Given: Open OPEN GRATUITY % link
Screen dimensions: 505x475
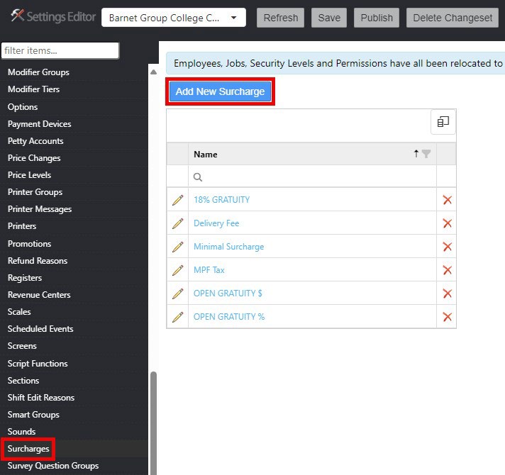Looking at the screenshot, I should 229,317.
